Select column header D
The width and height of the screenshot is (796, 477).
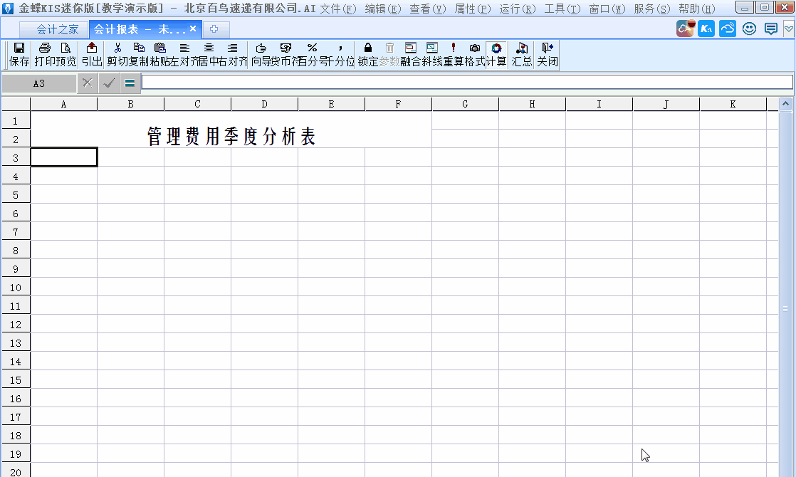pyautogui.click(x=264, y=105)
